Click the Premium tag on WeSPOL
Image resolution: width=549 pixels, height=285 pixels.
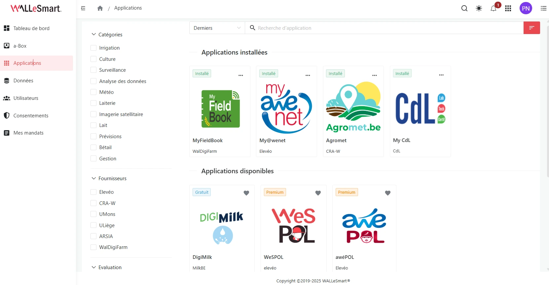tap(275, 192)
